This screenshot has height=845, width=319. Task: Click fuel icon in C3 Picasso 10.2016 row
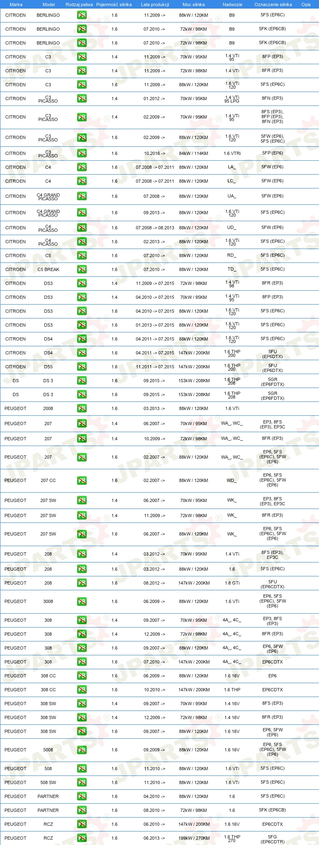(x=82, y=153)
